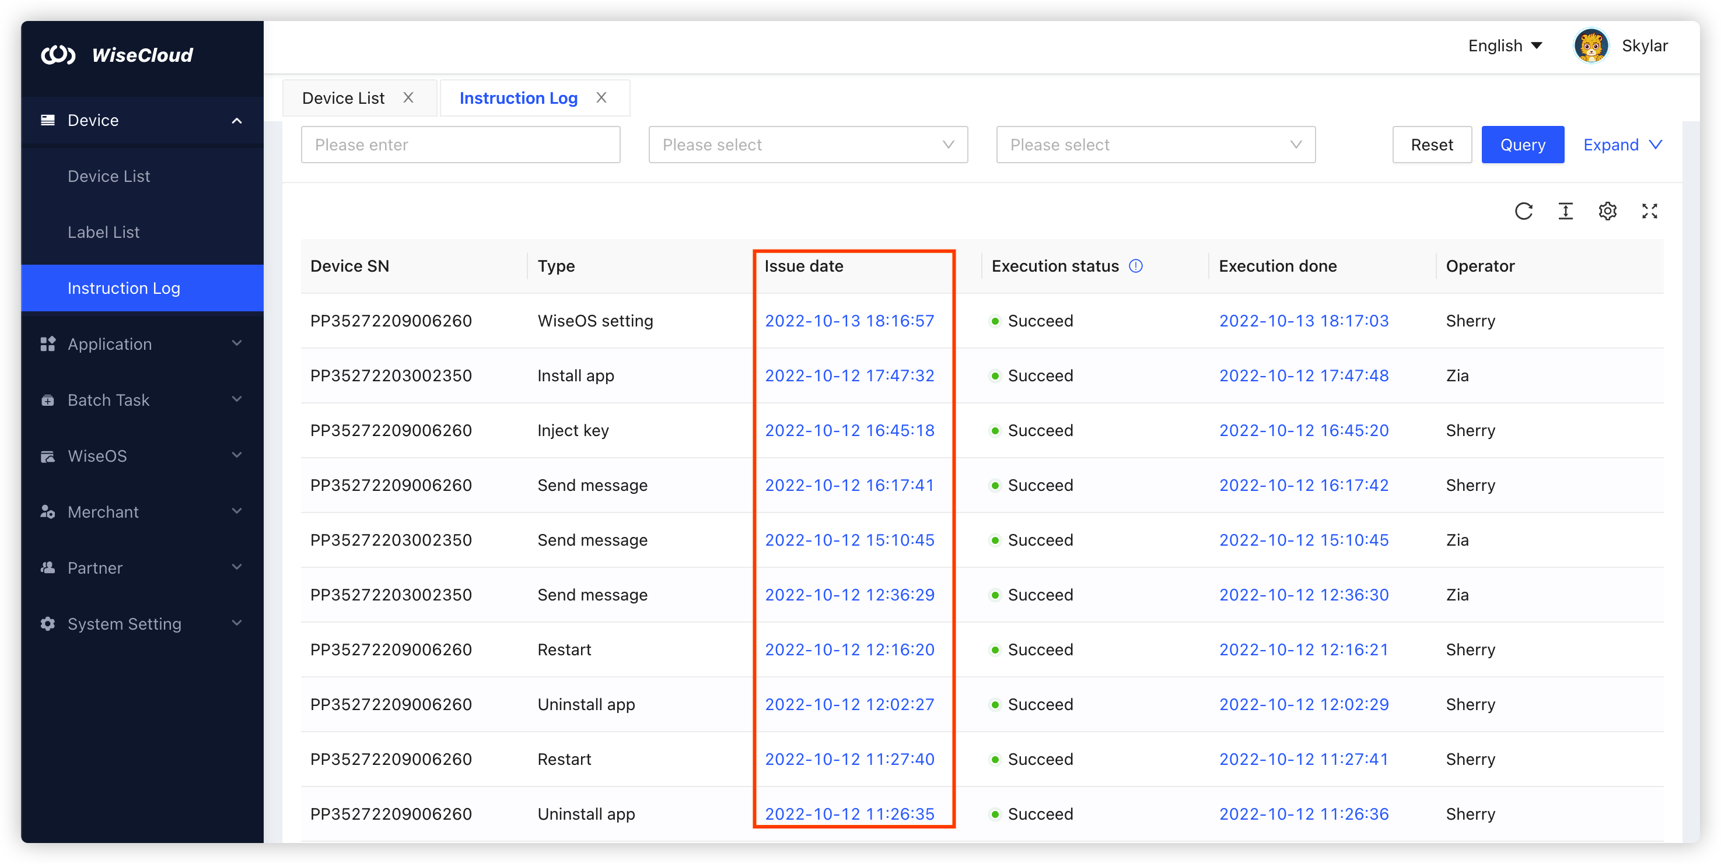This screenshot has width=1721, height=864.
Task: Open the first Please select dropdown
Action: point(808,144)
